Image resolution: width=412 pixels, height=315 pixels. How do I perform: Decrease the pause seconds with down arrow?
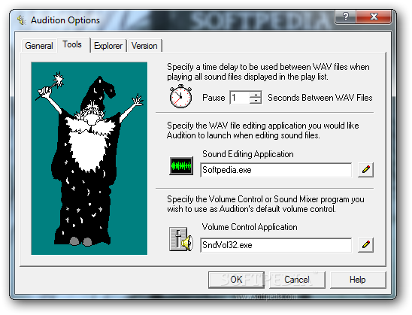[x=256, y=101]
